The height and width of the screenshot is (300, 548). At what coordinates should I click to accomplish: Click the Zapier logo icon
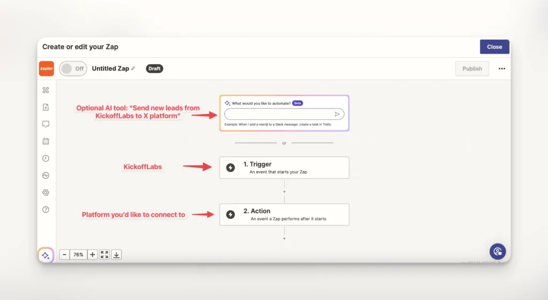pos(46,68)
